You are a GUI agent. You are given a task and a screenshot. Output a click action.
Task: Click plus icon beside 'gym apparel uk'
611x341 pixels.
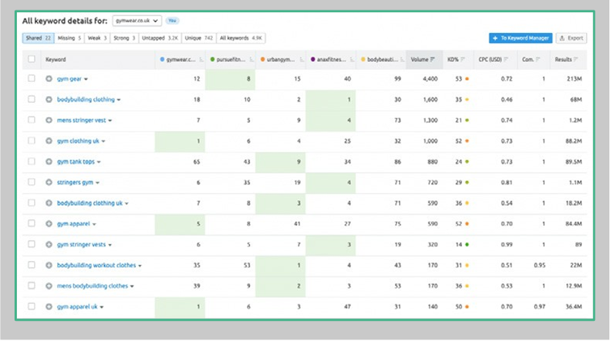[x=49, y=307]
